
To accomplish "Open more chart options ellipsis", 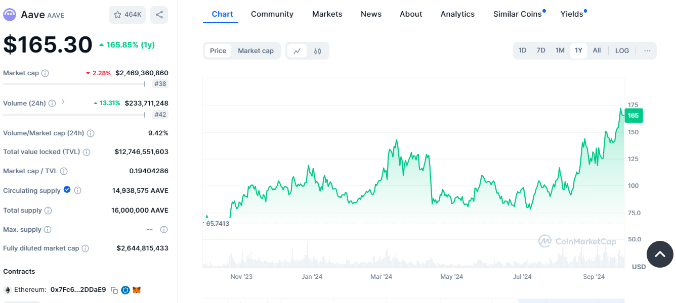I will [647, 50].
